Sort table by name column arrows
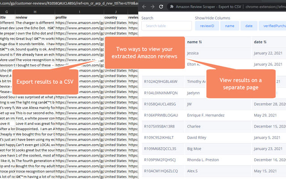This screenshot has height=179, width=286. [x=200, y=42]
